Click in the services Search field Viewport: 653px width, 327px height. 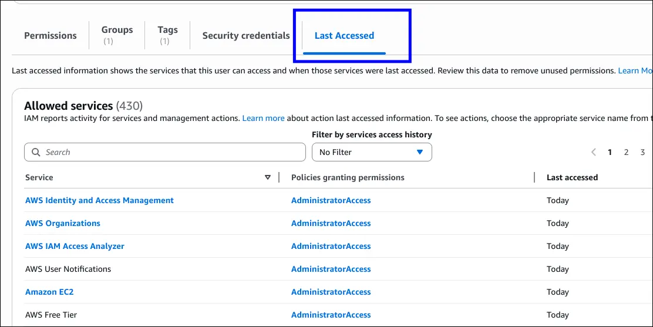170,152
